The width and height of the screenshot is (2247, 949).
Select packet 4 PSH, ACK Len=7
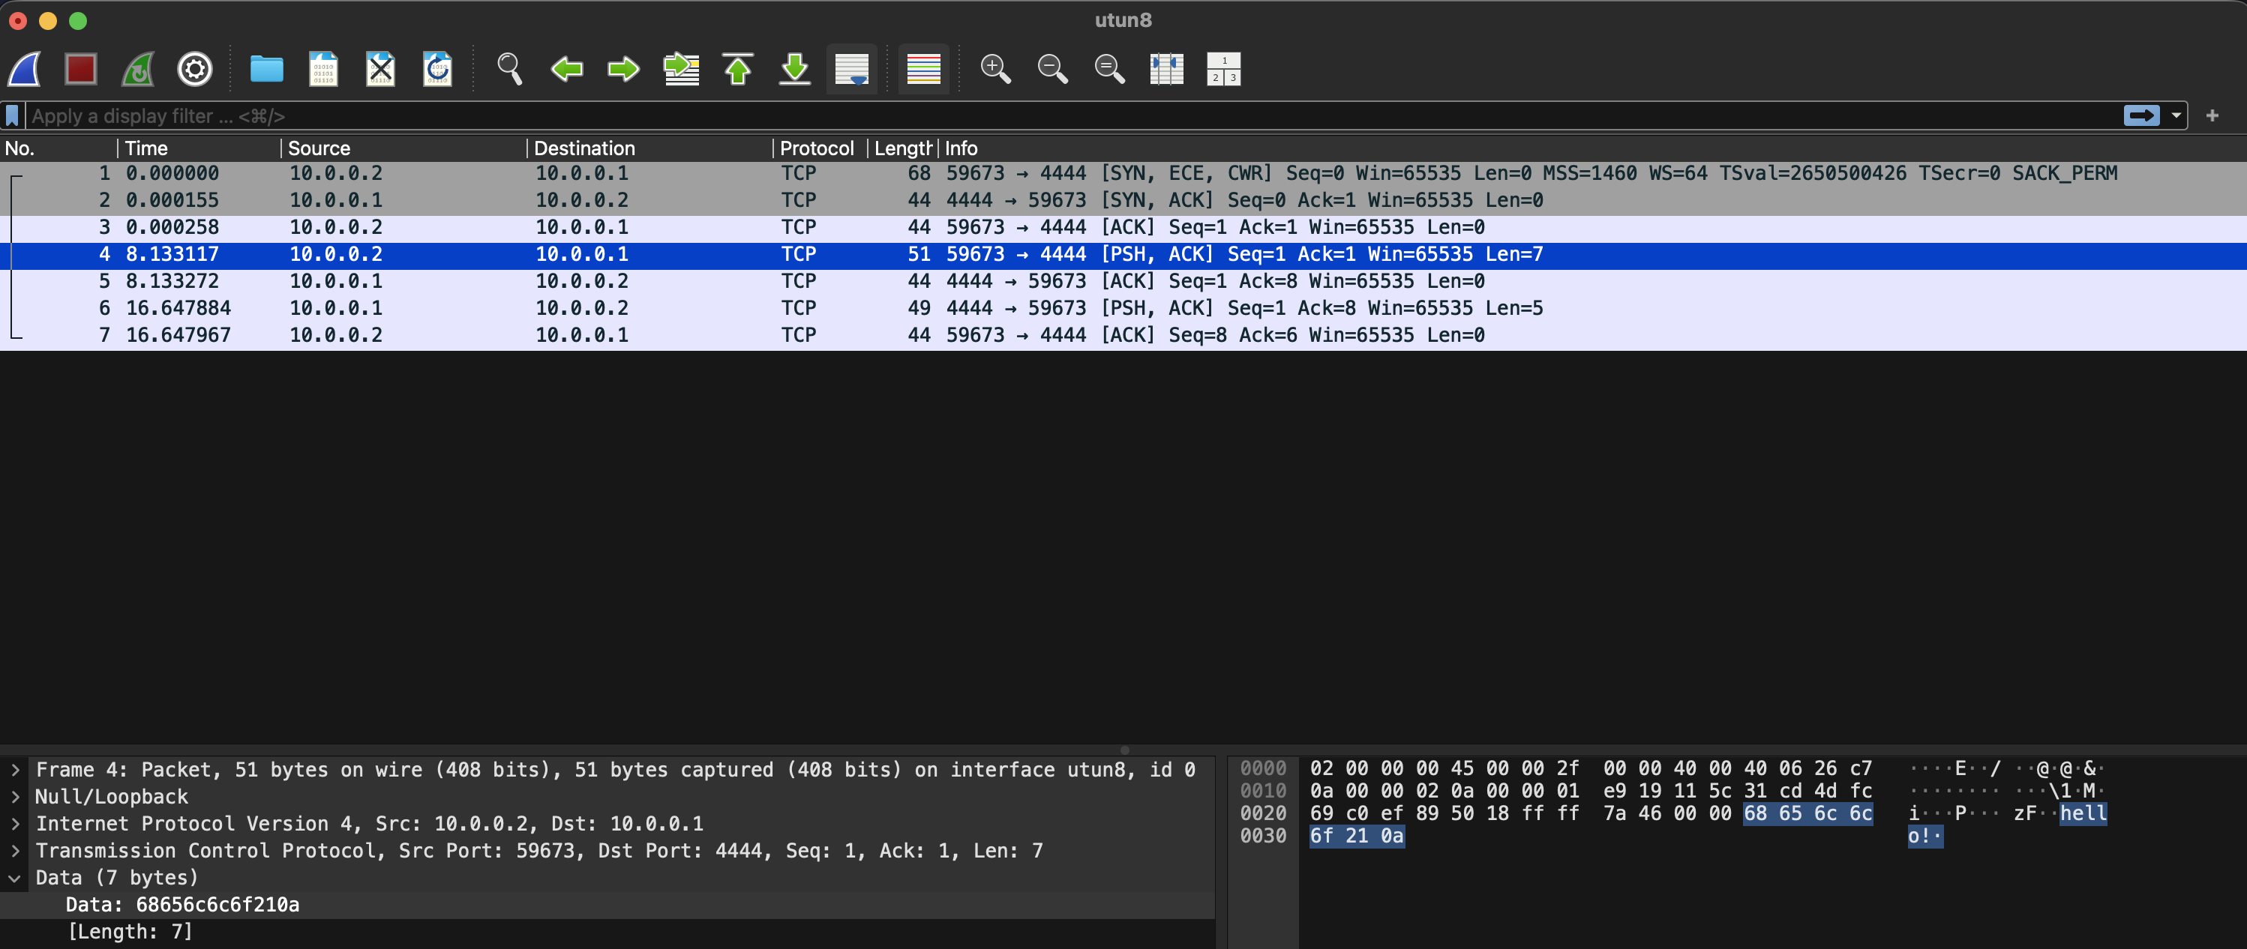coord(1123,254)
